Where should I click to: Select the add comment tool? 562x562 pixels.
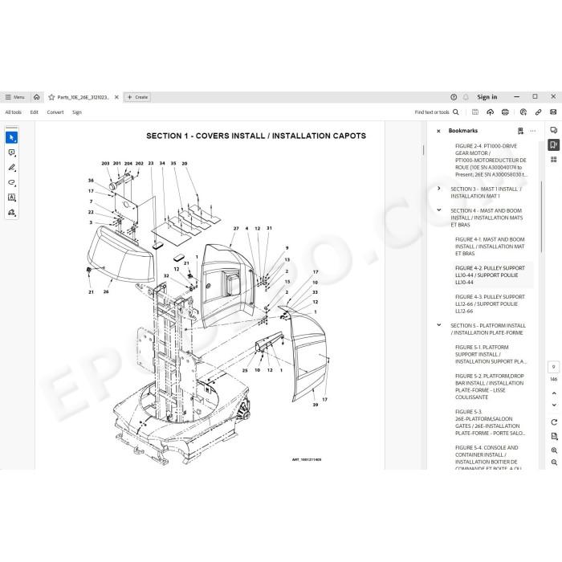12,153
